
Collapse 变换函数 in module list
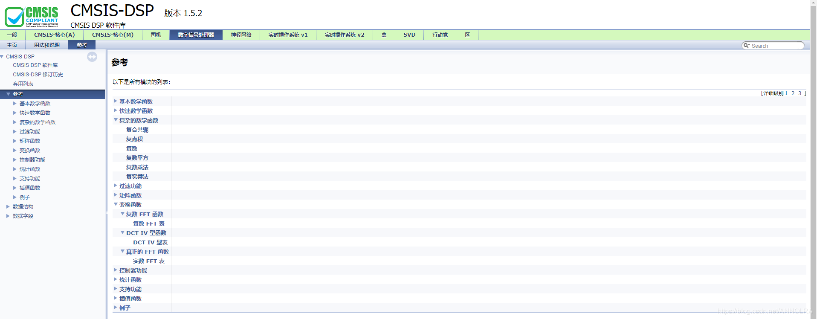click(x=116, y=204)
